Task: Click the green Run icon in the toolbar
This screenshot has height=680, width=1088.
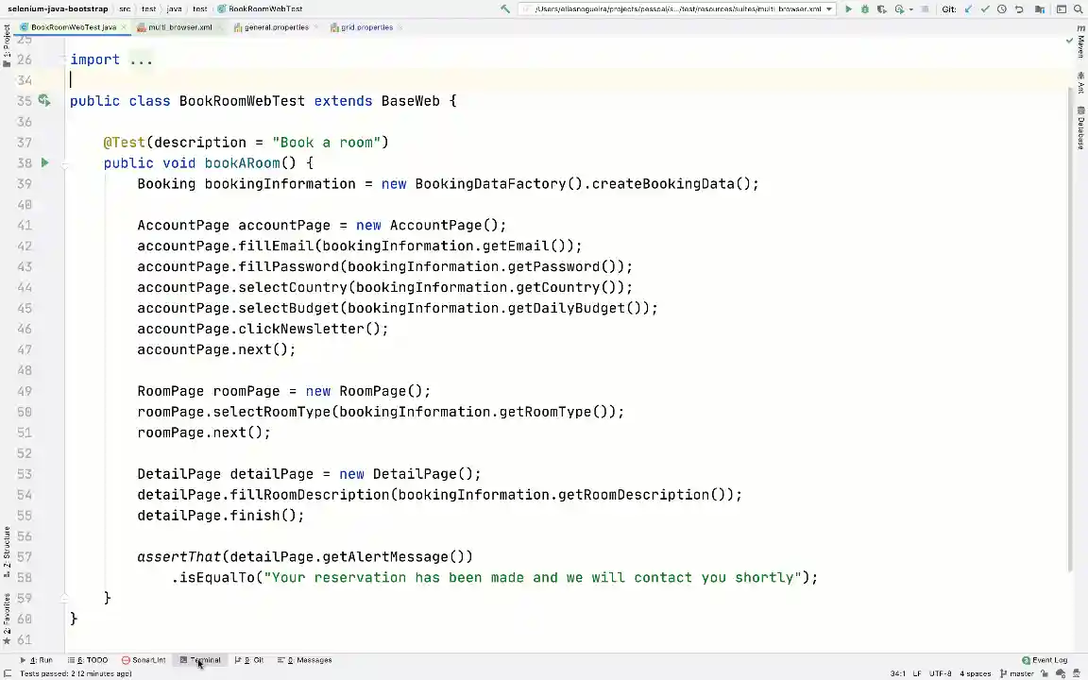Action: tap(848, 8)
